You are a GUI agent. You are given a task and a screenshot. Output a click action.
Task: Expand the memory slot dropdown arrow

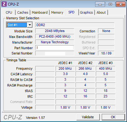pos(30,25)
